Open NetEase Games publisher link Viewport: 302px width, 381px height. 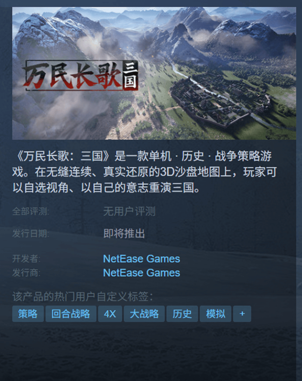(x=141, y=273)
